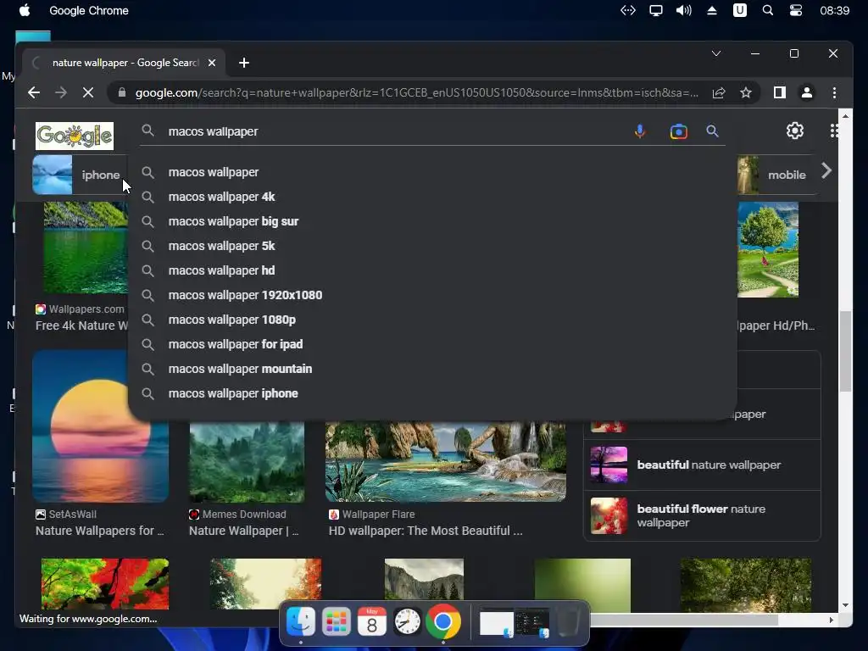This screenshot has width=868, height=651.
Task: Go back to previous page
Action: click(x=34, y=92)
